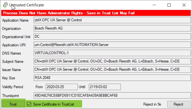192x109 pixels.
Task: Click the 'Organizational Unit' label
Action: coord(16,37)
